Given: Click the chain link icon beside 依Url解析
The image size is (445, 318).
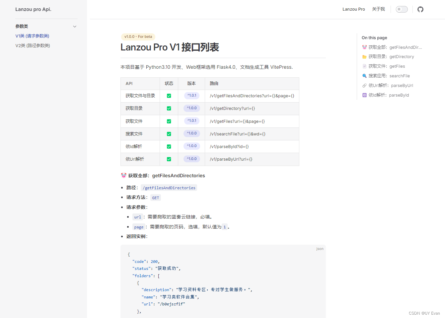Looking at the screenshot, I should 364,86.
